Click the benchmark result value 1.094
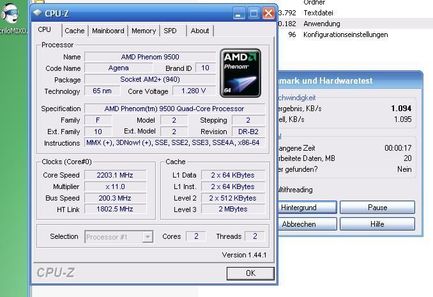The width and height of the screenshot is (433, 297). click(401, 109)
